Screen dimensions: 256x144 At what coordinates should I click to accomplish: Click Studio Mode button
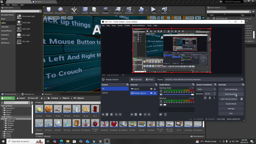click(231, 104)
